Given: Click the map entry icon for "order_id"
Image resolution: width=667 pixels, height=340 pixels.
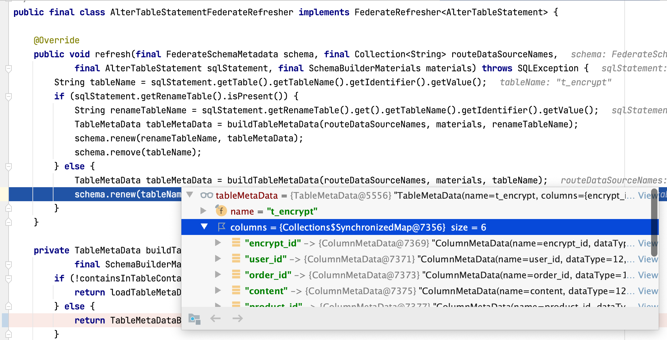Looking at the screenshot, I should tap(236, 274).
